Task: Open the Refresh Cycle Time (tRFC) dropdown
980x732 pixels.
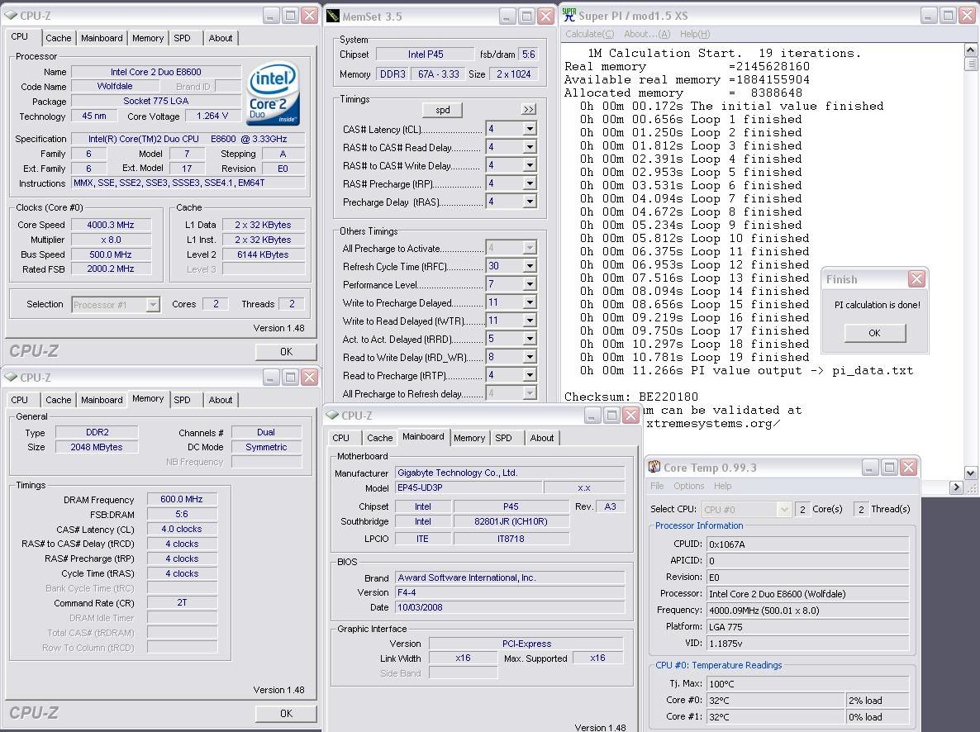Action: coord(530,266)
